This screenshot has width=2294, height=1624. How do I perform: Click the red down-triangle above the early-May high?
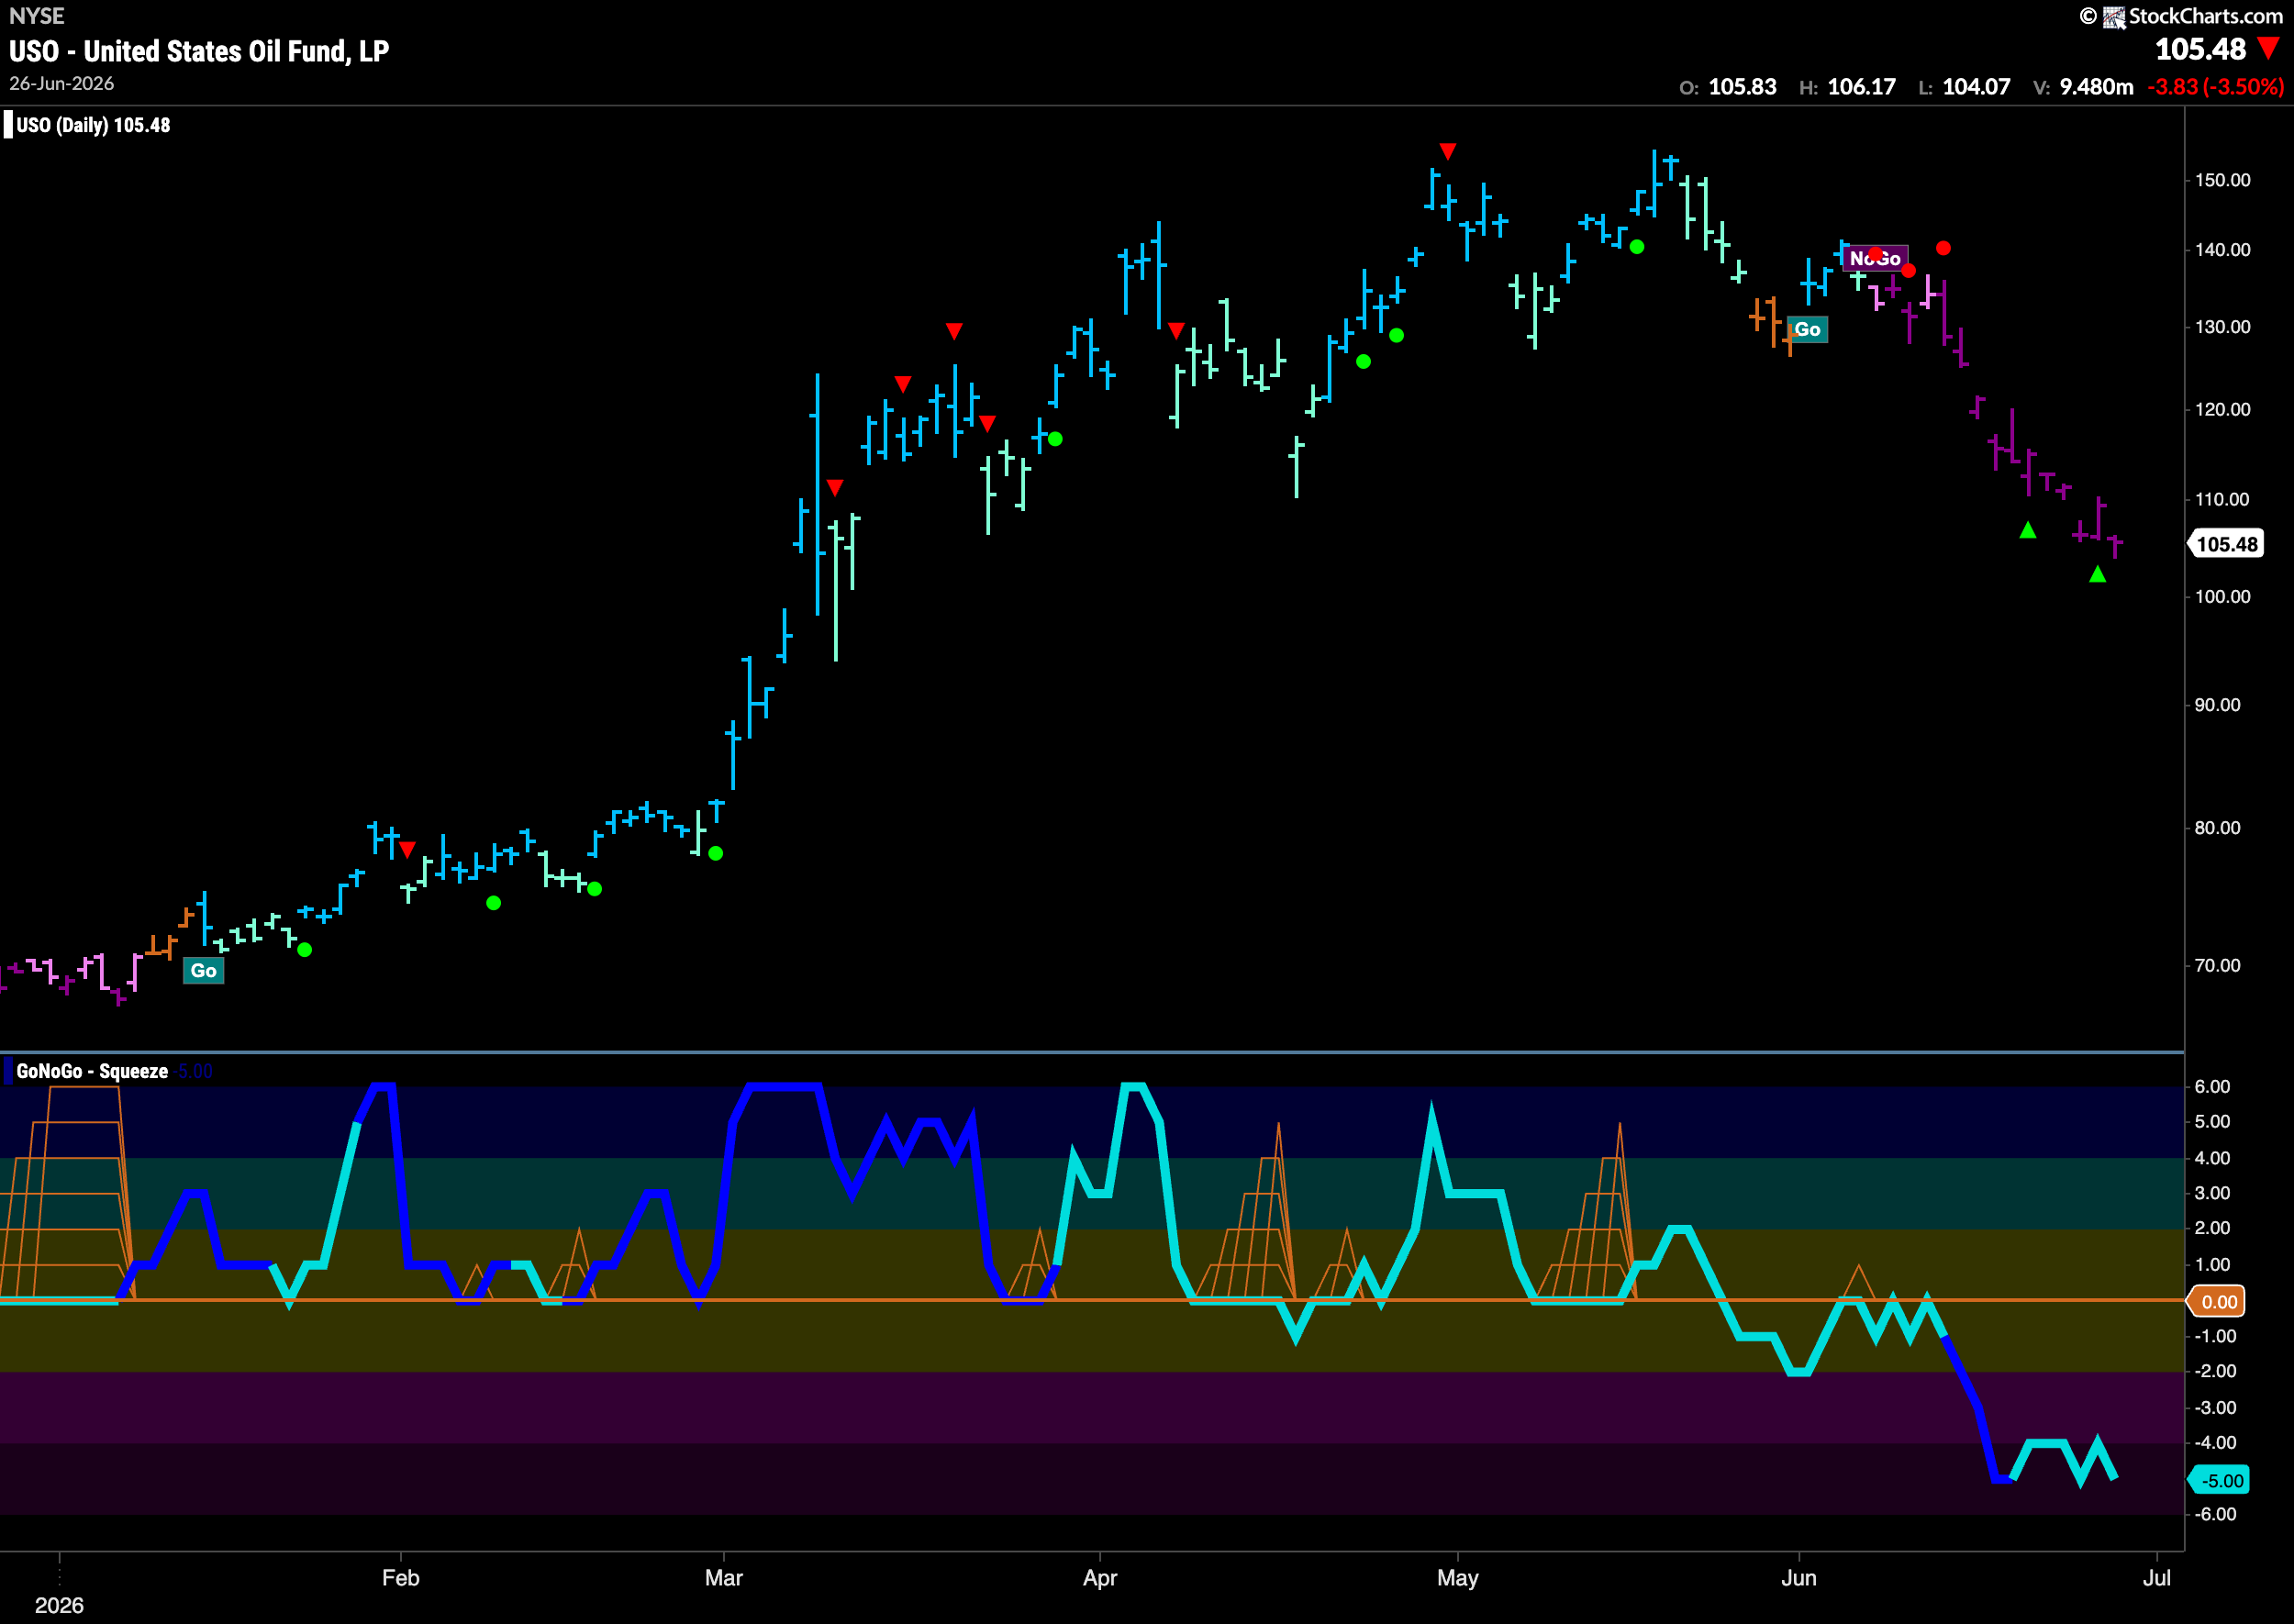coord(1447,151)
